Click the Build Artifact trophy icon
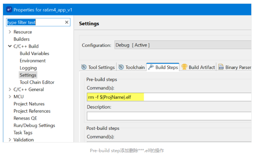The image size is (255, 157). tap(184, 67)
